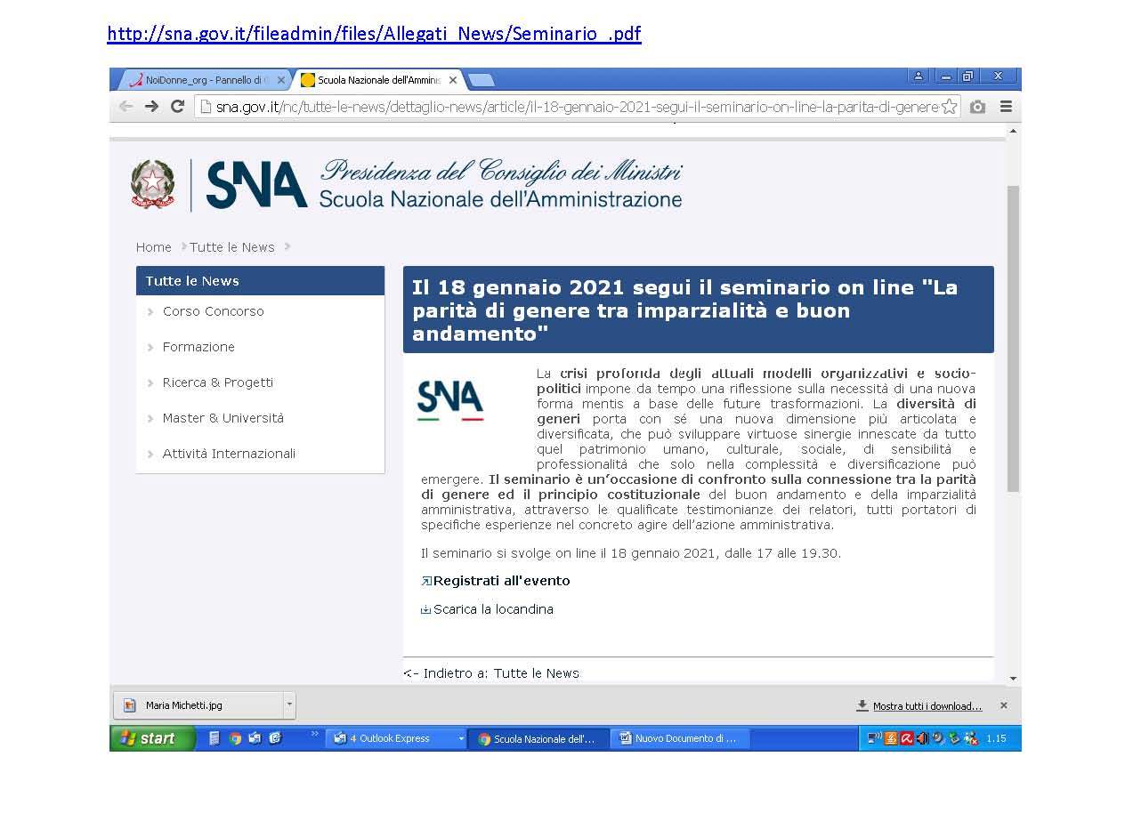The height and width of the screenshot is (821, 1125).
Task: Click the Registrati all'evento link
Action: [x=502, y=581]
